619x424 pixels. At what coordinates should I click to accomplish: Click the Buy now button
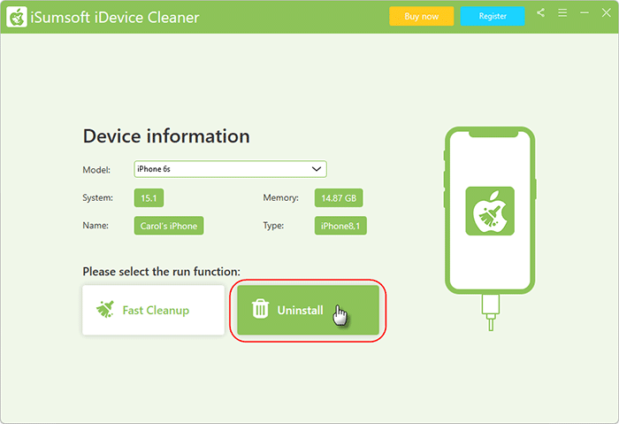tap(421, 16)
